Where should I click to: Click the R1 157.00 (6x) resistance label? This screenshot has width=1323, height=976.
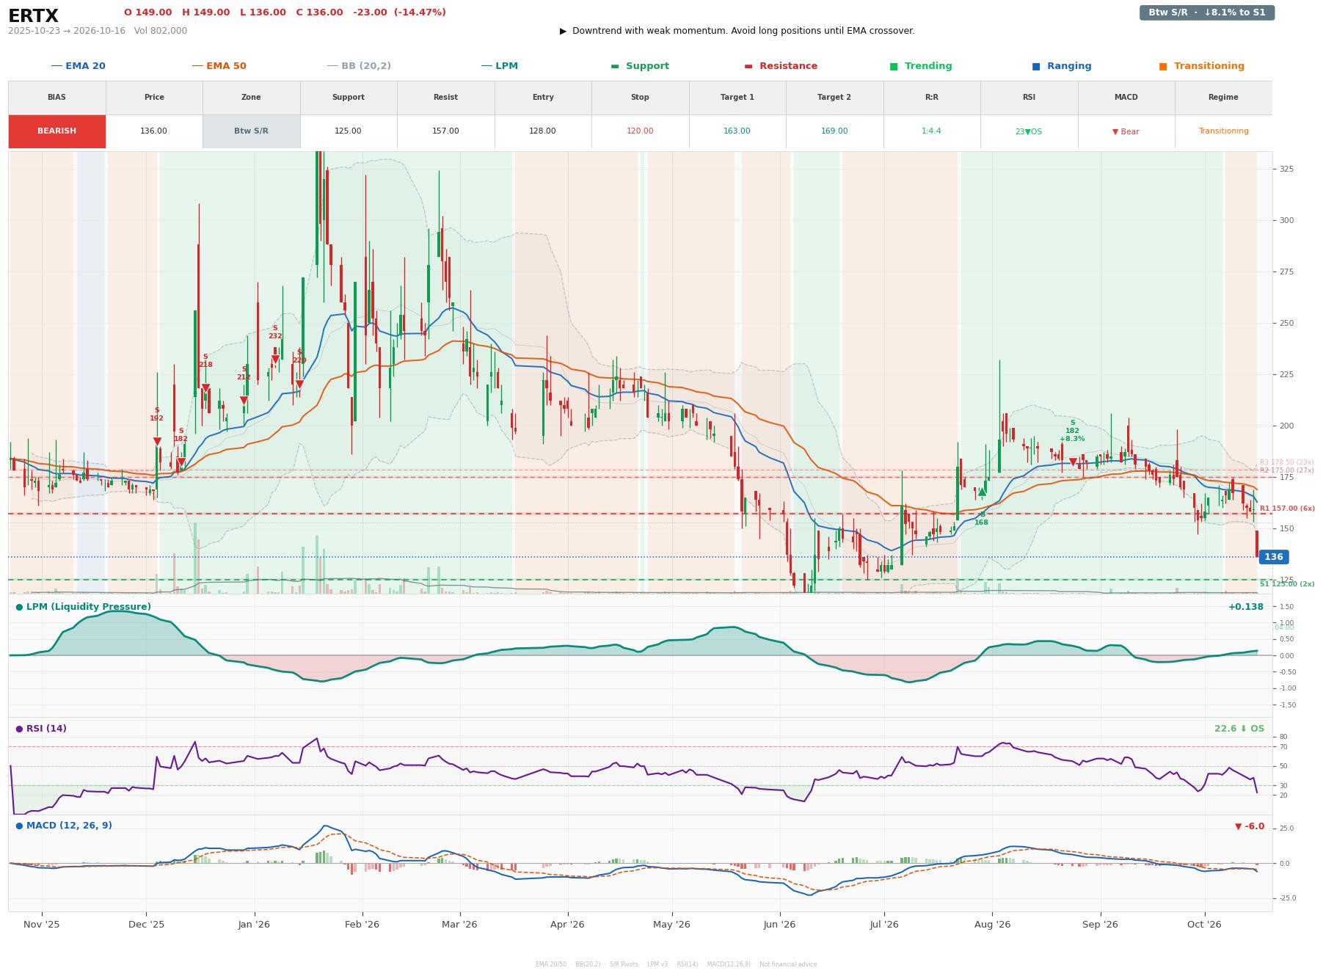tap(1287, 509)
